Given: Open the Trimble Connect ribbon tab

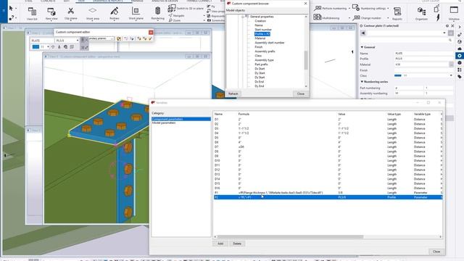Looking at the screenshot, I should click(199, 1).
